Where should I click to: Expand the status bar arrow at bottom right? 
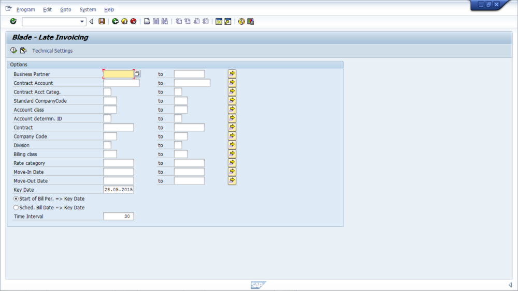click(510, 285)
